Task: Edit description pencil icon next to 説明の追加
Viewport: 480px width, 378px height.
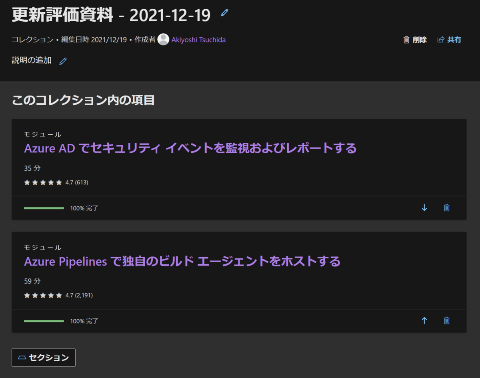Action: [x=63, y=61]
